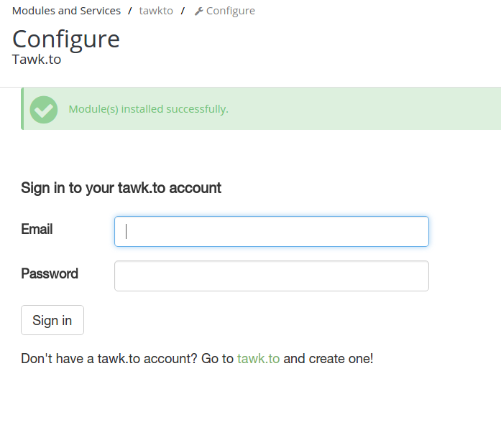Open the green tawk.to link
Screen dimensions: 501x422
[x=259, y=359]
